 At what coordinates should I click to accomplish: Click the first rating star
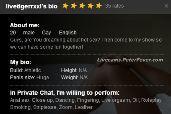(65, 6)
